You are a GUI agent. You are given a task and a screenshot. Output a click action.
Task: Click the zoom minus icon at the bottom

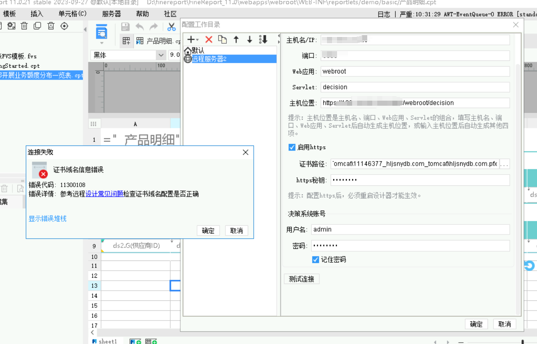pos(461,342)
